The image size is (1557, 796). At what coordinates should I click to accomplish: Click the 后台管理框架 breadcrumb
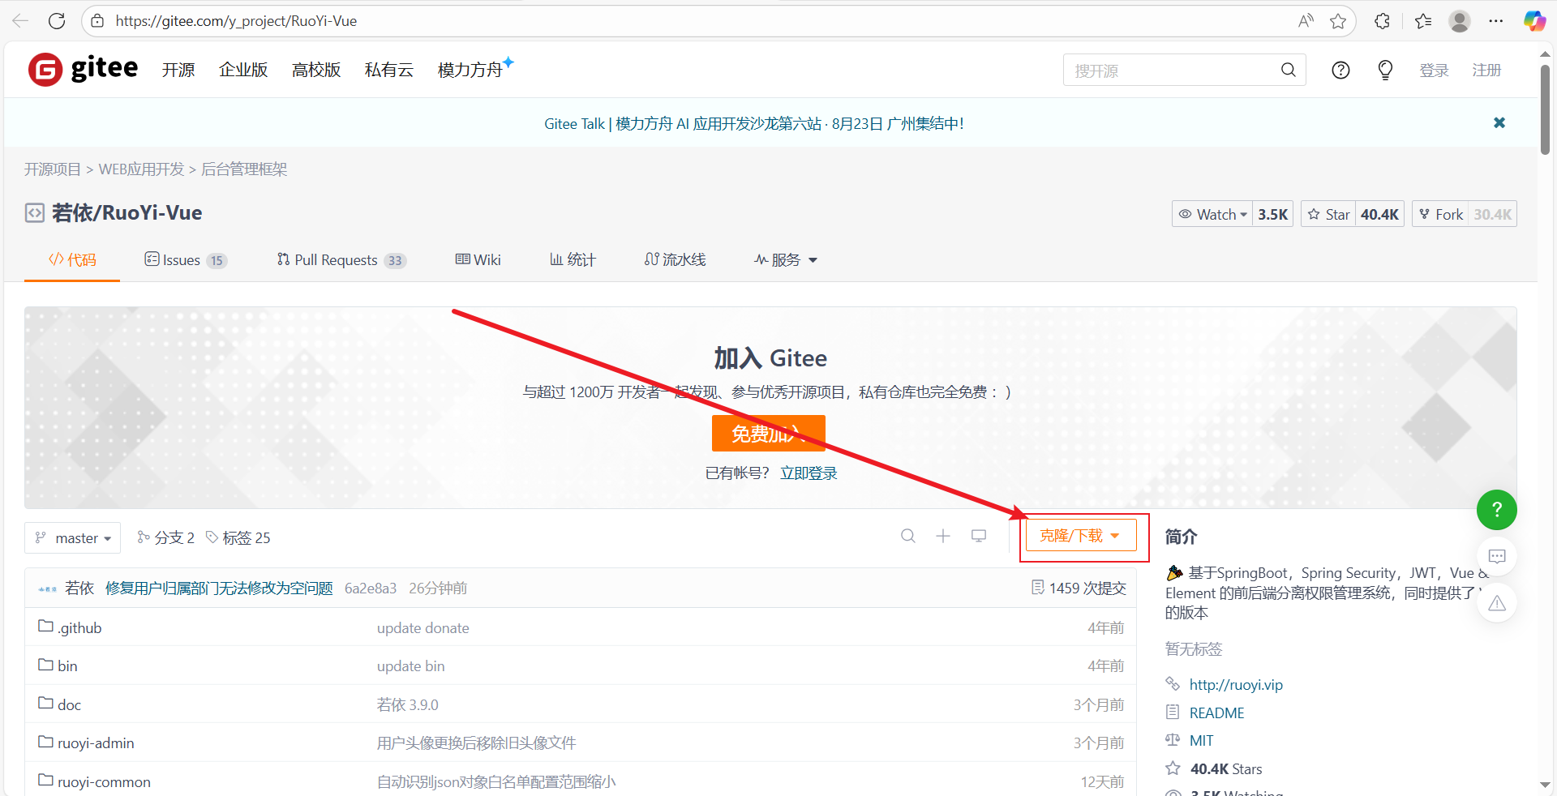[244, 169]
